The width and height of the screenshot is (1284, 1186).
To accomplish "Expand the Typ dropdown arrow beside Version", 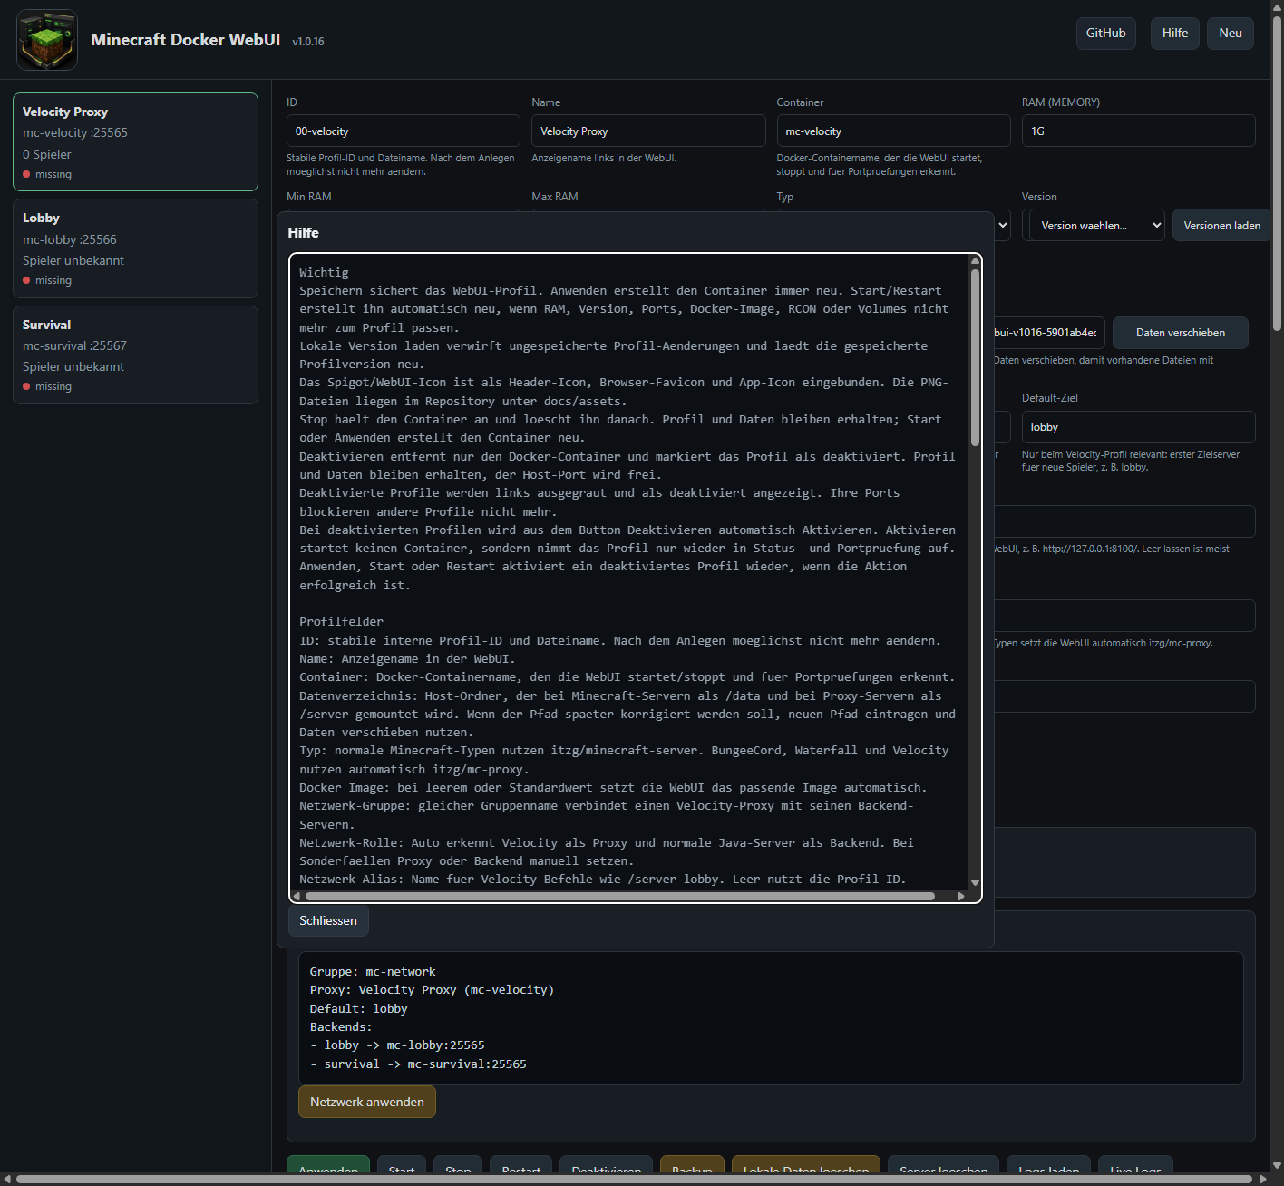I will (x=1003, y=226).
